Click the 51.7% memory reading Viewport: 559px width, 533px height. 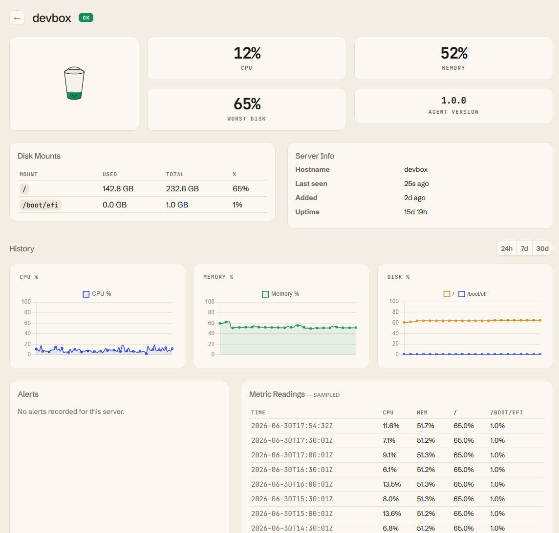(425, 426)
